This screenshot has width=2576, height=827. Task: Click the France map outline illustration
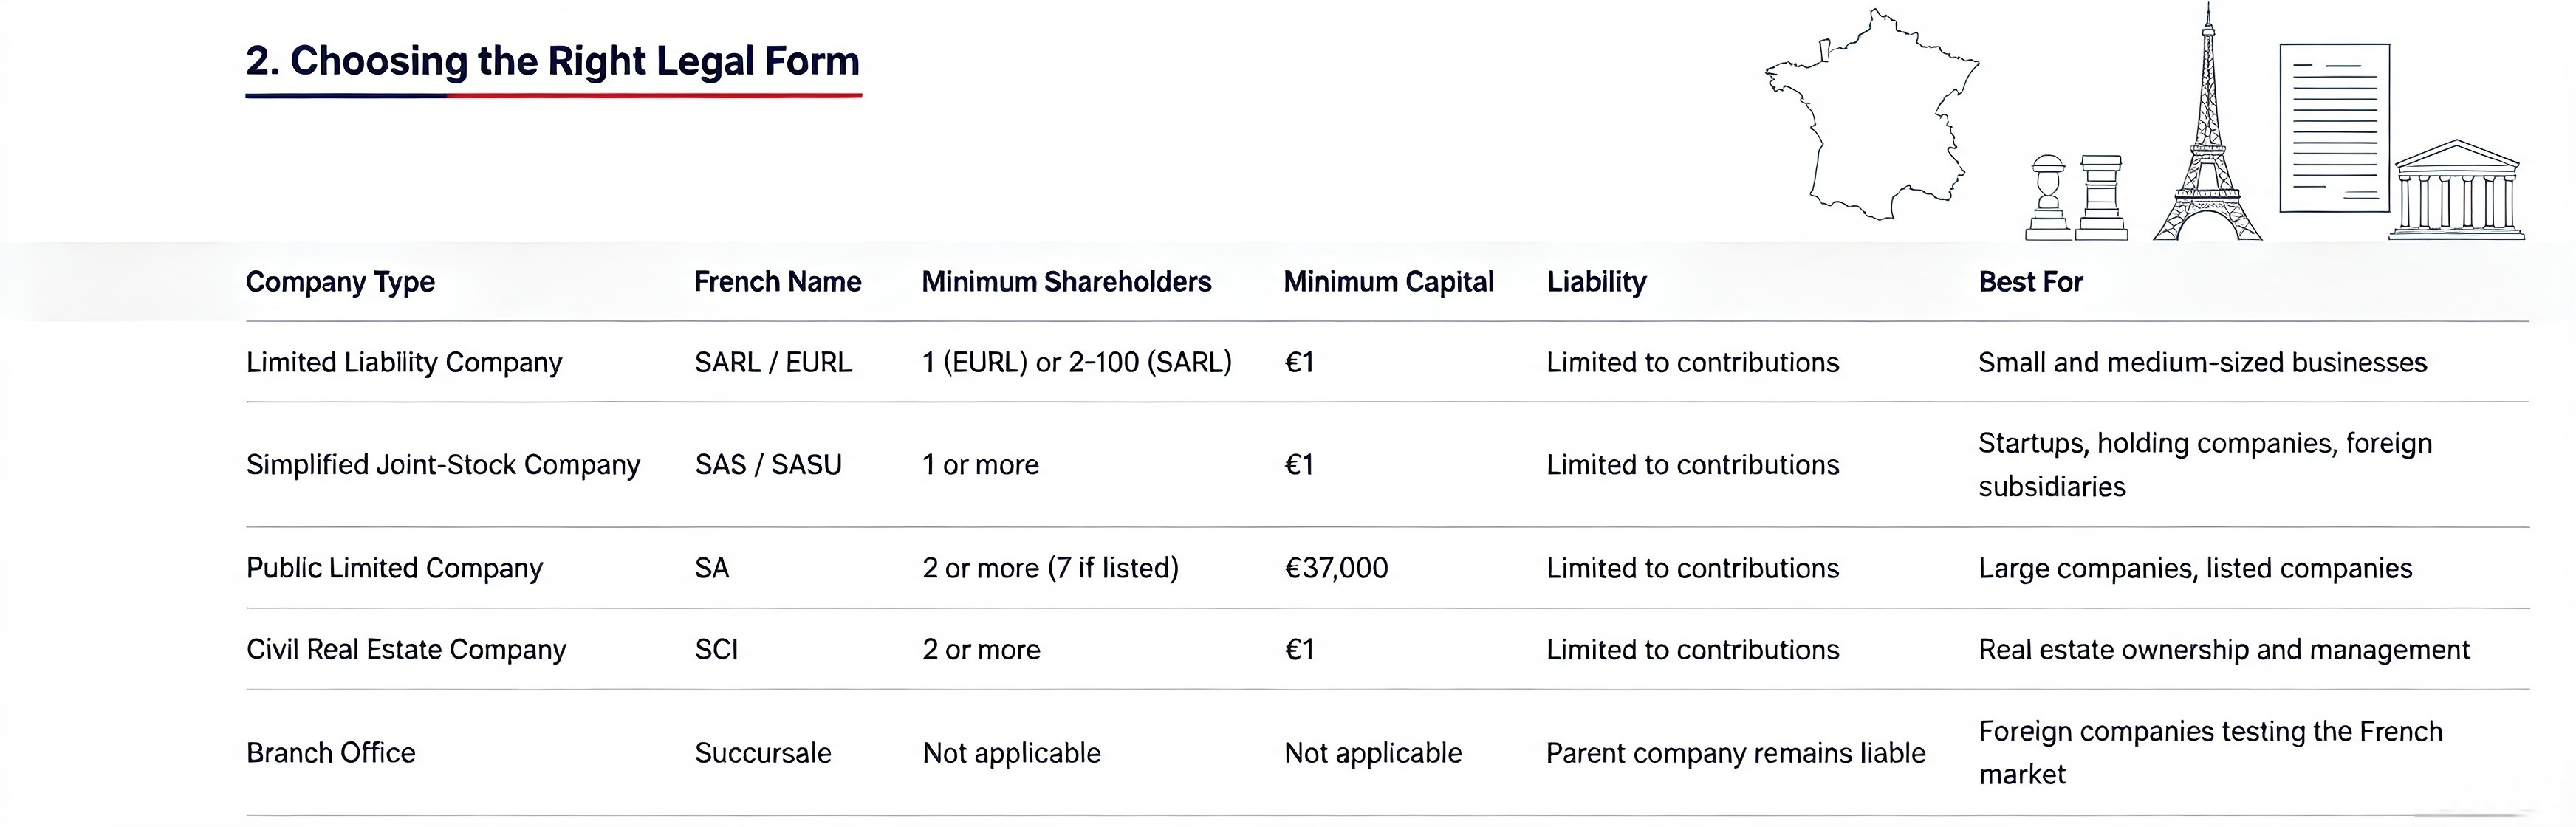[1872, 113]
